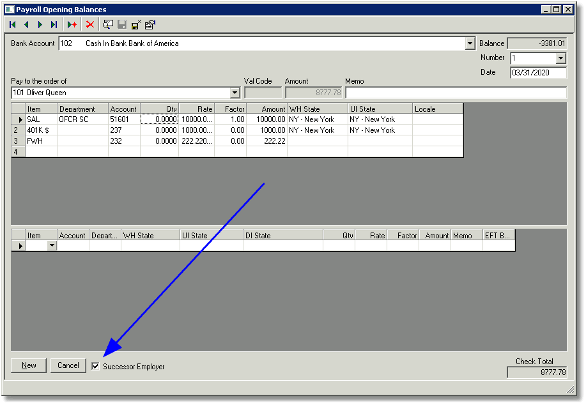Open the properties clipboard icon
The width and height of the screenshot is (586, 405).
[x=150, y=25]
